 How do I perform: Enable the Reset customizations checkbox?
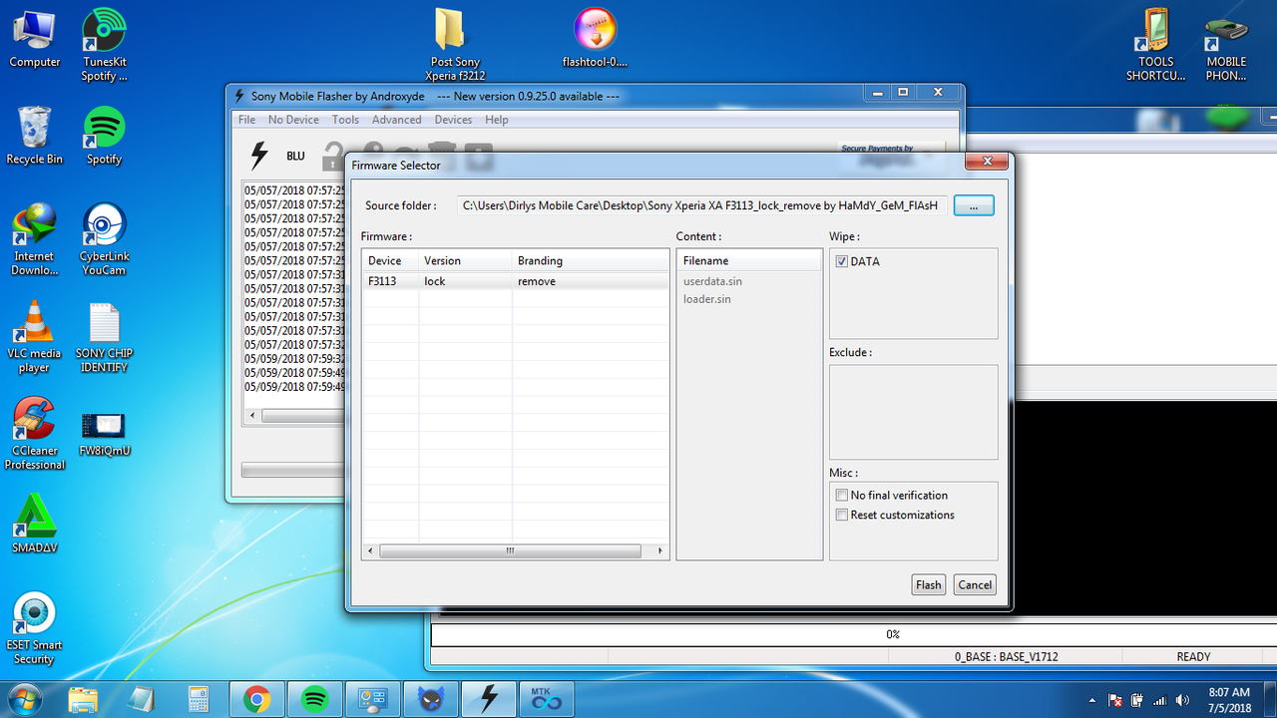(842, 515)
